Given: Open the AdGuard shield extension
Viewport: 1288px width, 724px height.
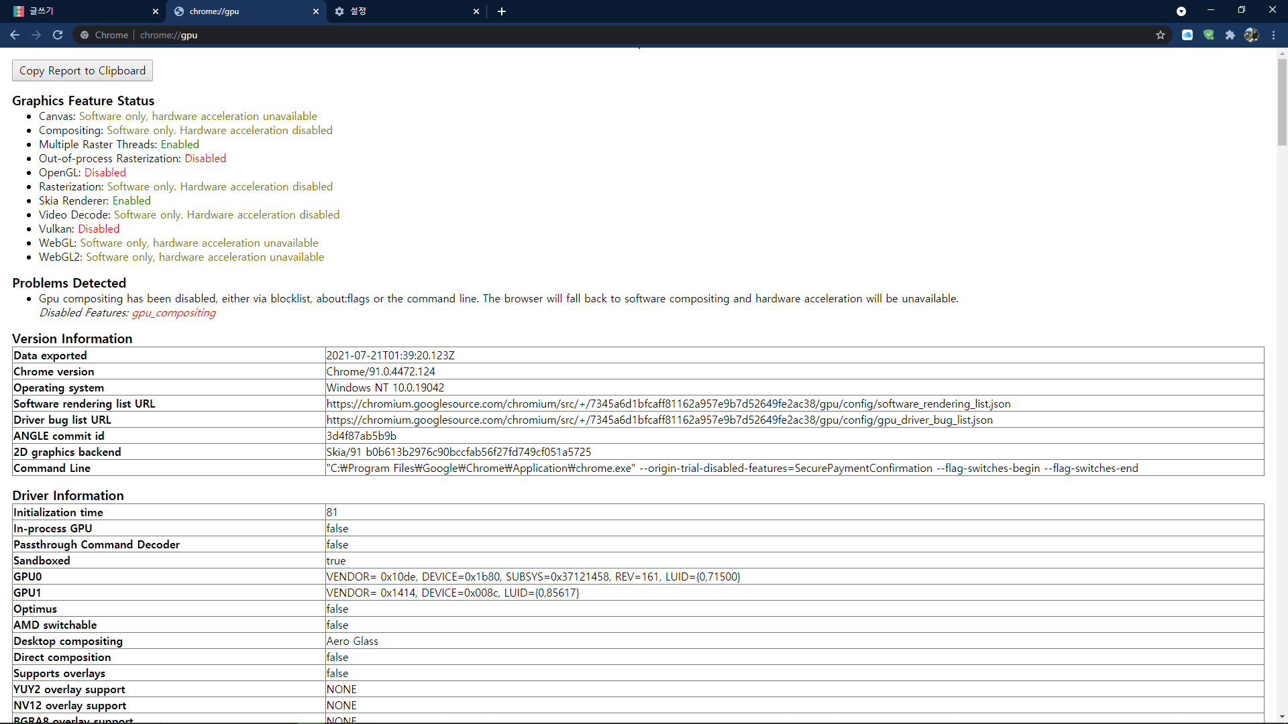Looking at the screenshot, I should 1209,35.
